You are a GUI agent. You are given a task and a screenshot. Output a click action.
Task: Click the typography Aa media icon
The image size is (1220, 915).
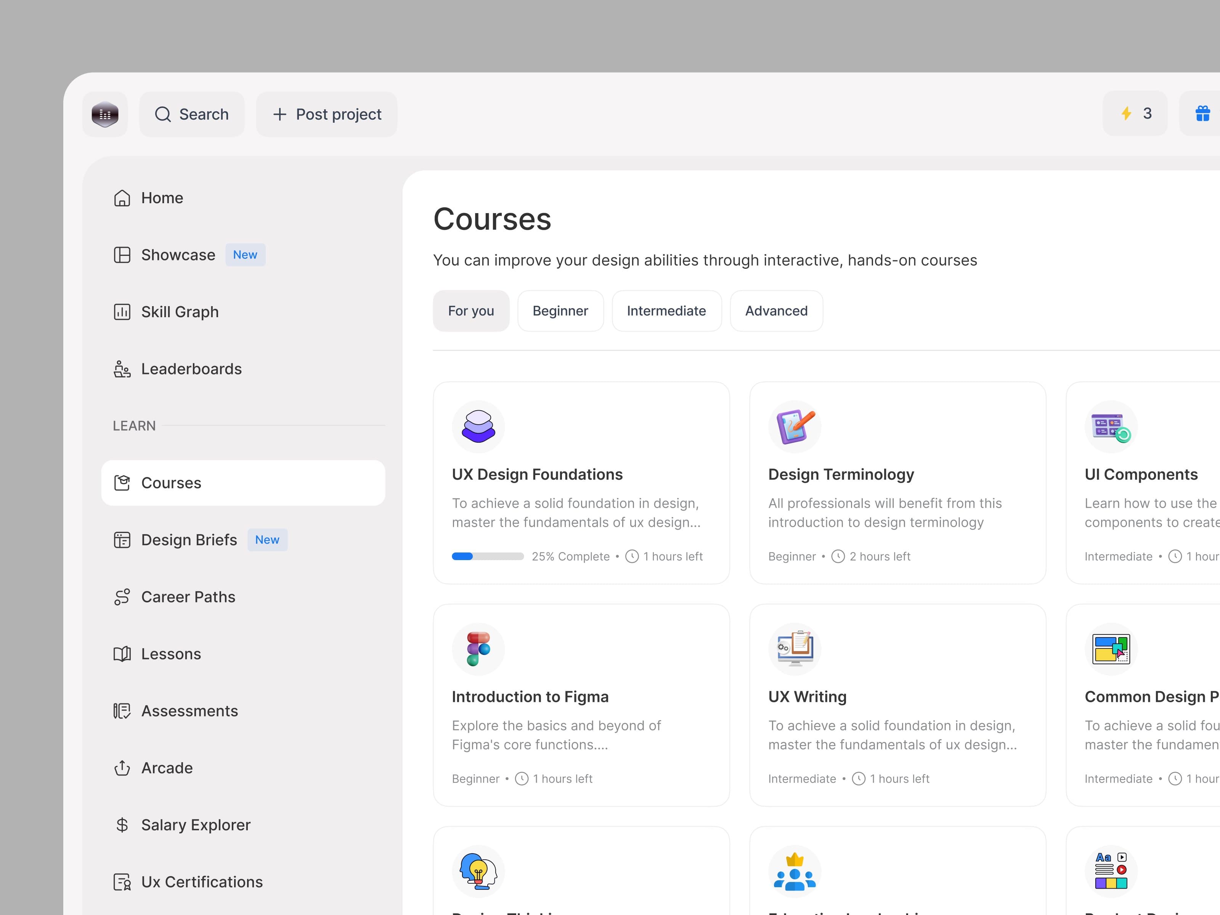click(x=1111, y=872)
